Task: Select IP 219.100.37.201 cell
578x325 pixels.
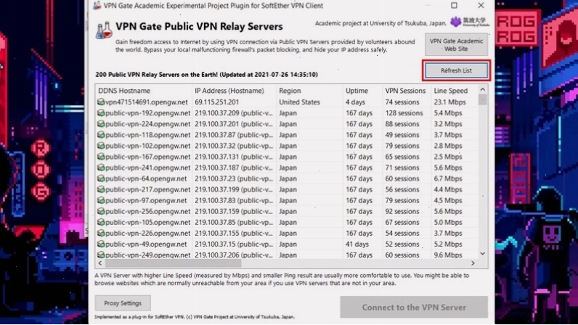Action: coord(234,124)
